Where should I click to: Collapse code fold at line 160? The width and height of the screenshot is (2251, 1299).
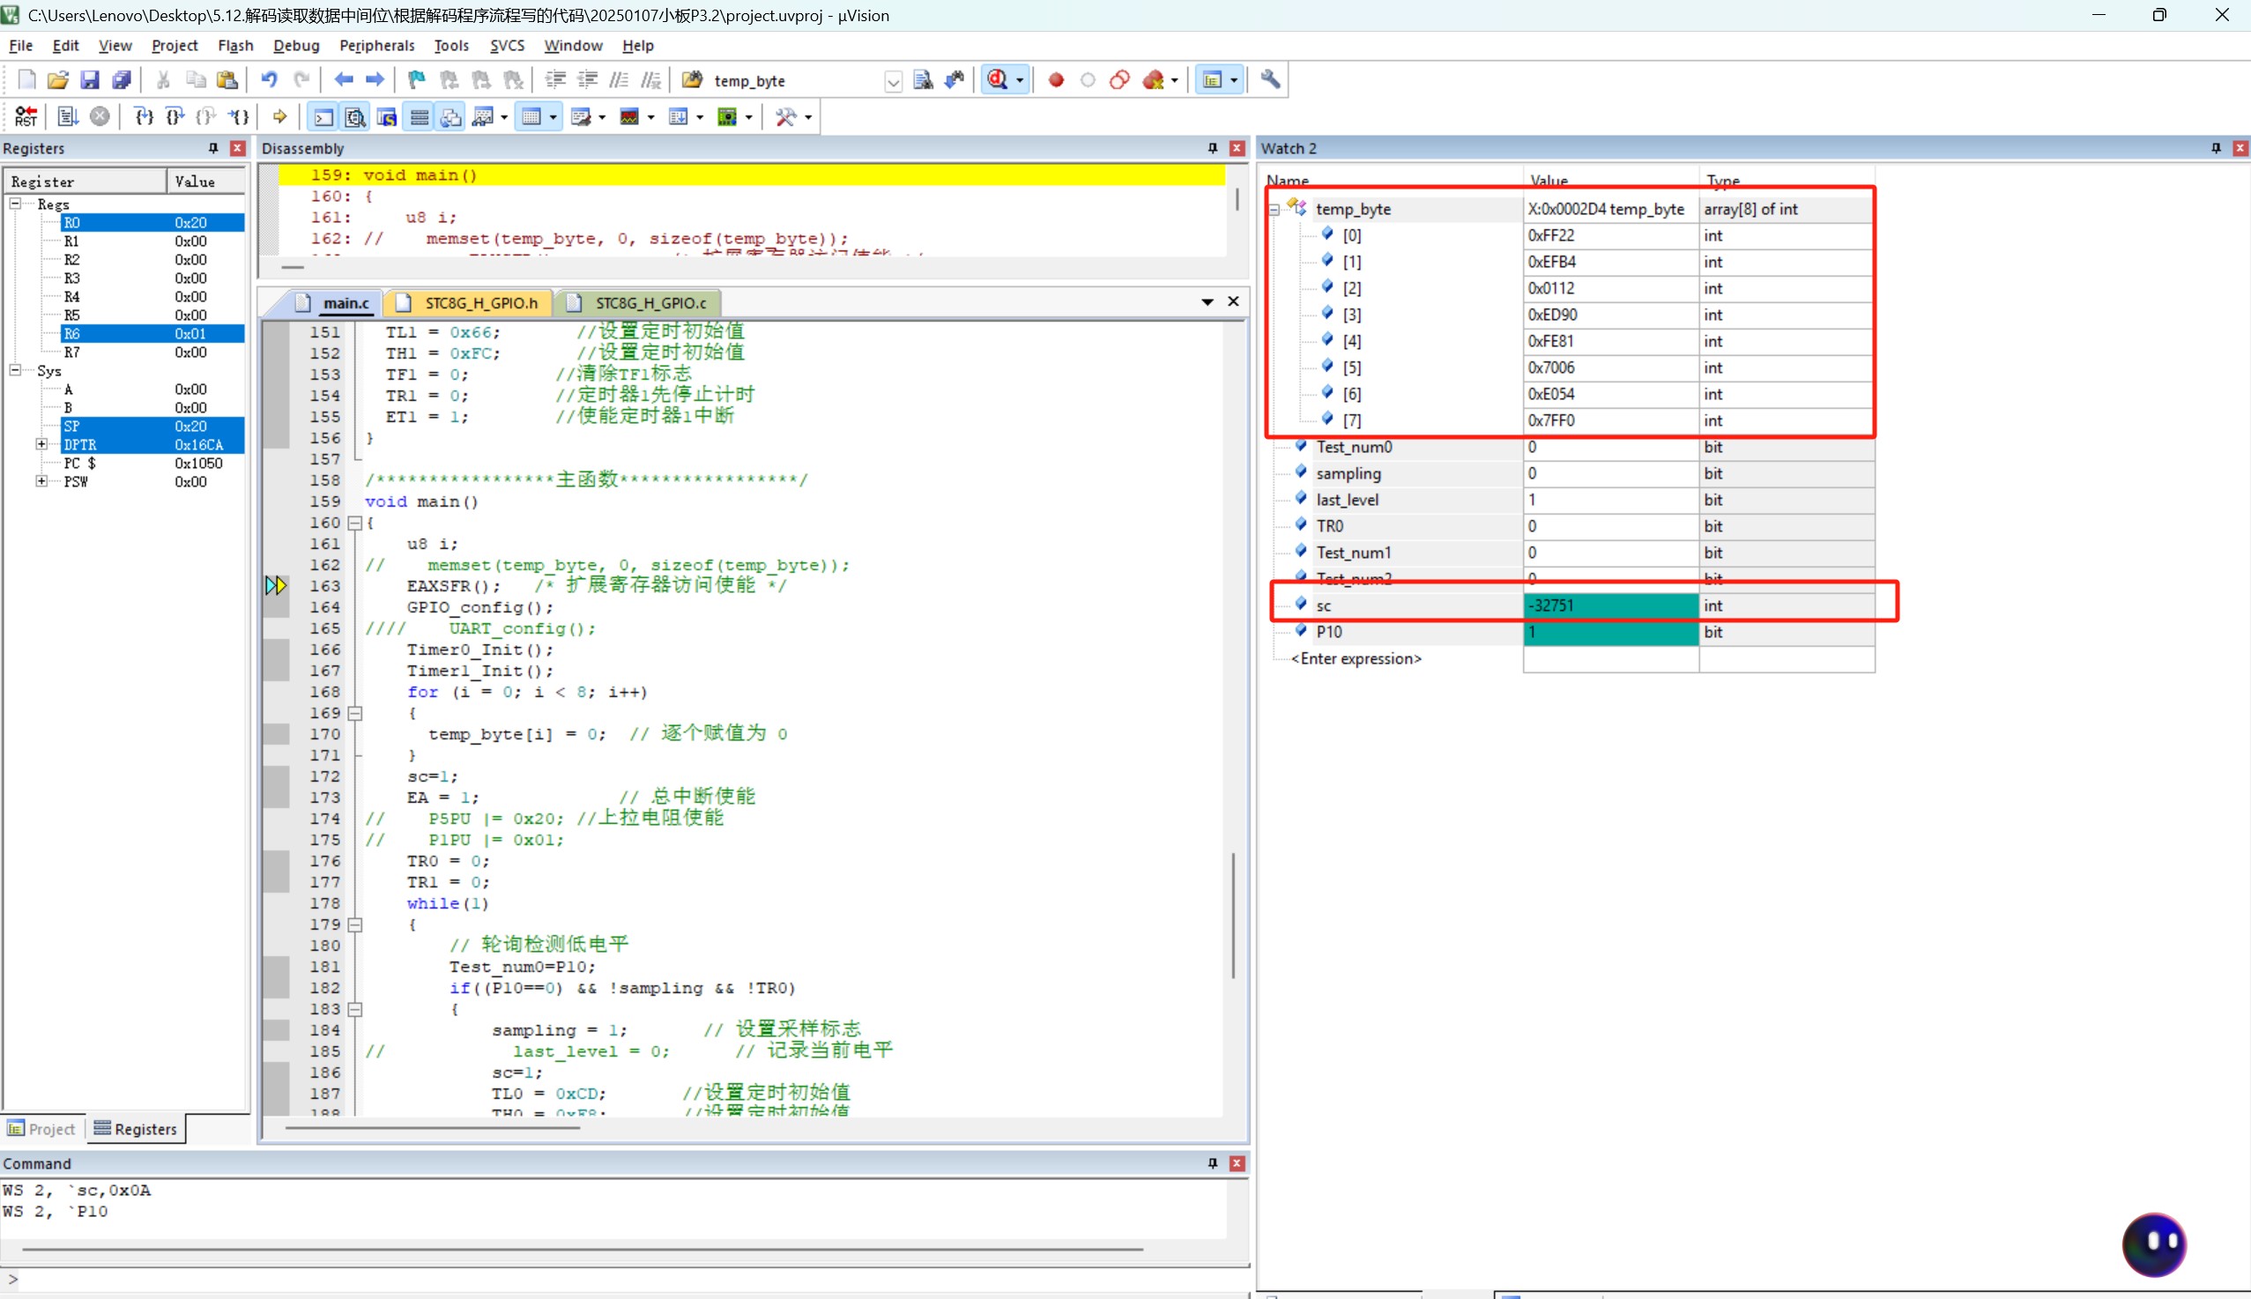(355, 523)
